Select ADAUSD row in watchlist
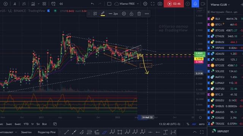Viewport: 243px width, 136px height. (x=225, y=54)
